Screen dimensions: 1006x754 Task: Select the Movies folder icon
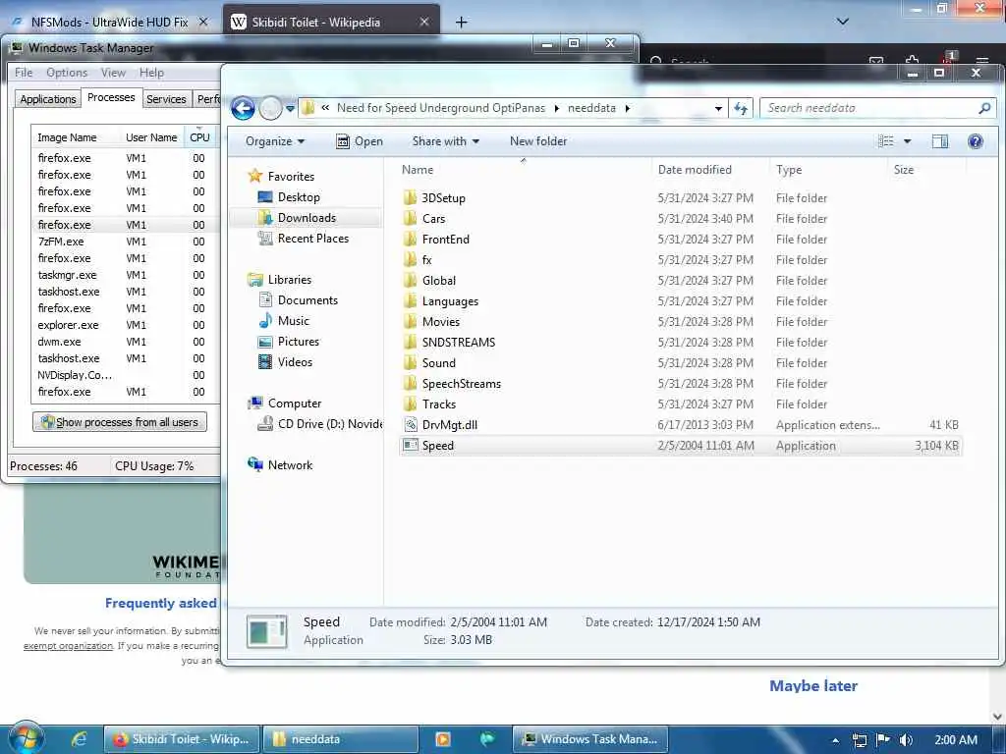[x=411, y=321]
